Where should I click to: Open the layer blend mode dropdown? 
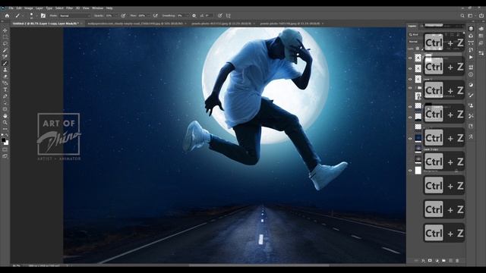click(x=415, y=42)
